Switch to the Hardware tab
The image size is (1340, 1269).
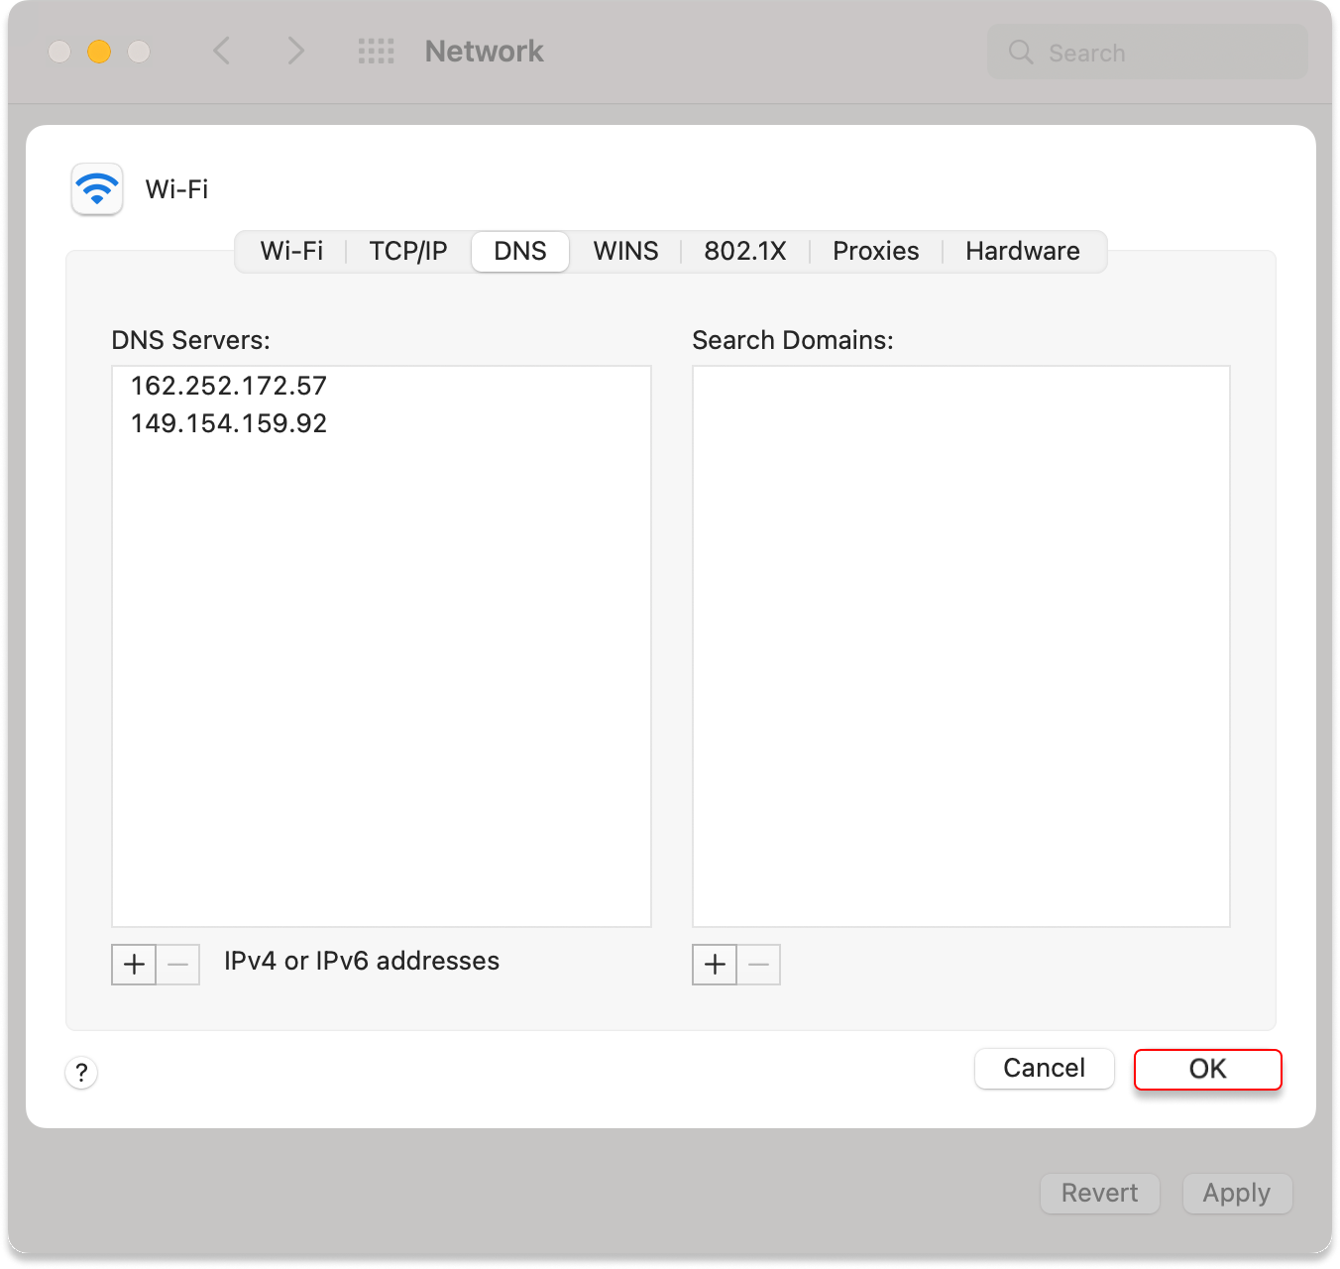click(1022, 251)
